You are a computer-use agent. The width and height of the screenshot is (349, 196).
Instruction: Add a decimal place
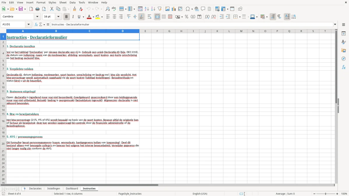pos(207,17)
